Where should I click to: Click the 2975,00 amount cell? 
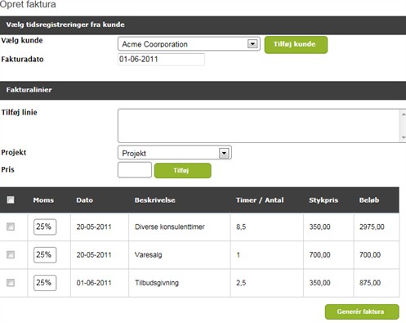[377, 227]
